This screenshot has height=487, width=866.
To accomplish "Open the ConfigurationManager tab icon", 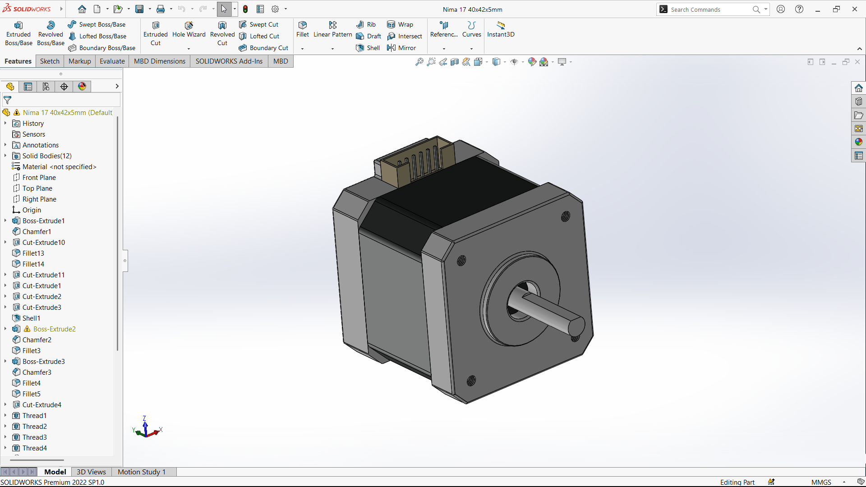I will 46,87.
